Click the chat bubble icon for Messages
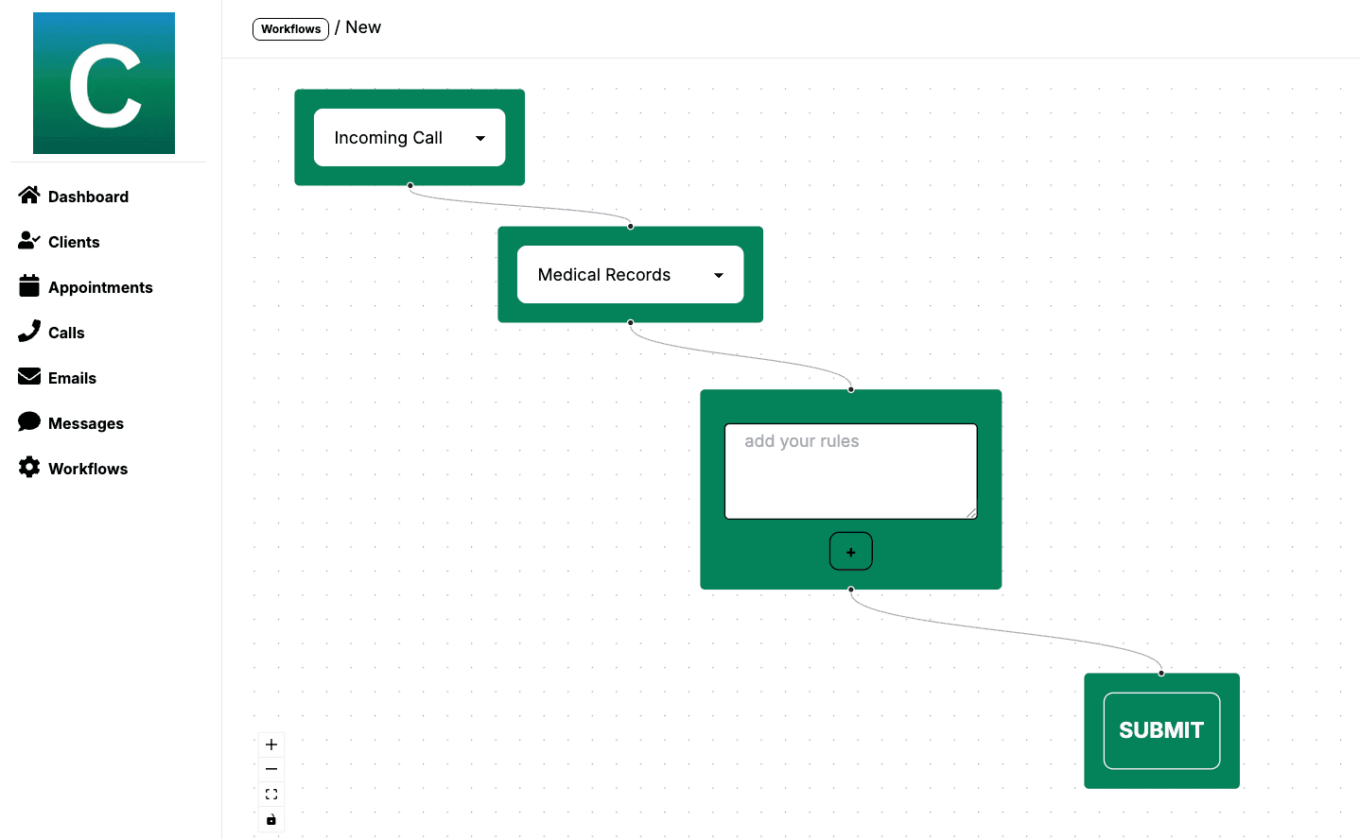The height and width of the screenshot is (839, 1360). pos(29,422)
